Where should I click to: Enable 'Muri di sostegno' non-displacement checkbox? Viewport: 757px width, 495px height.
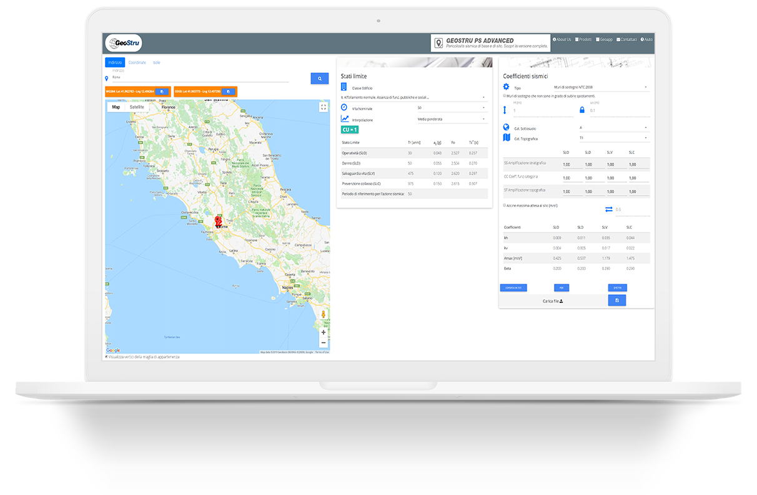click(x=505, y=96)
